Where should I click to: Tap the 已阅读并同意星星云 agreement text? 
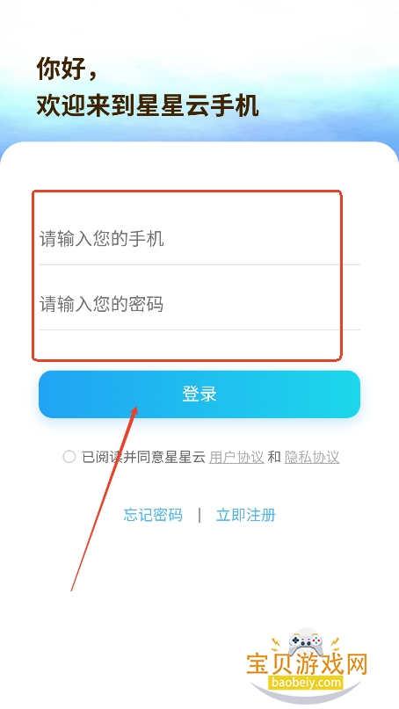point(144,457)
